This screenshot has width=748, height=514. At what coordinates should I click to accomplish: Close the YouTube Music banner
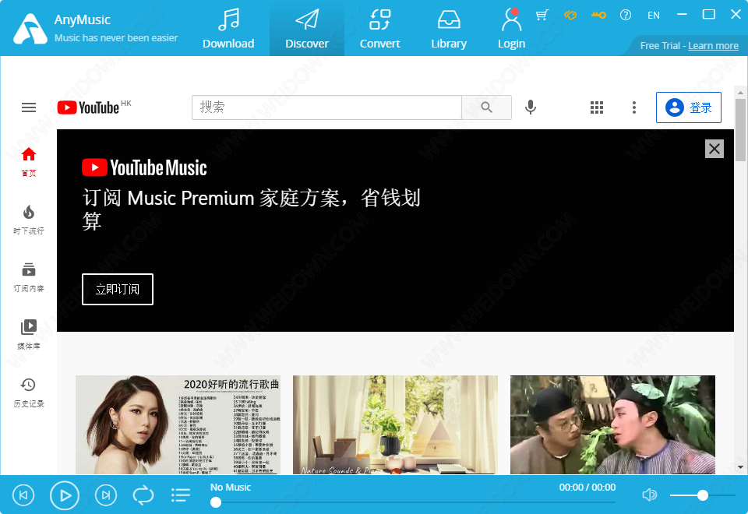click(x=714, y=149)
